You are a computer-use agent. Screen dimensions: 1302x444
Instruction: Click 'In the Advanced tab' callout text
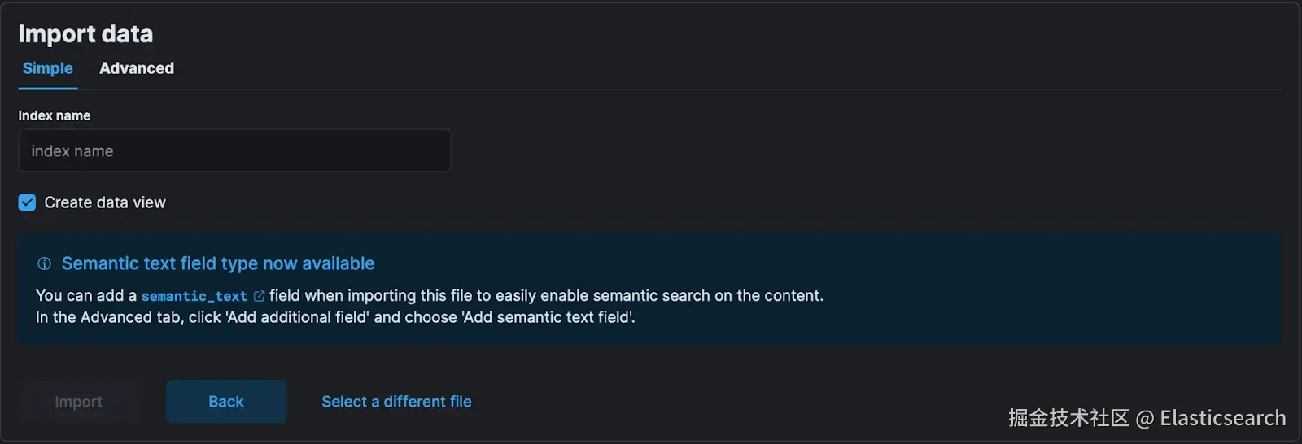(110, 317)
